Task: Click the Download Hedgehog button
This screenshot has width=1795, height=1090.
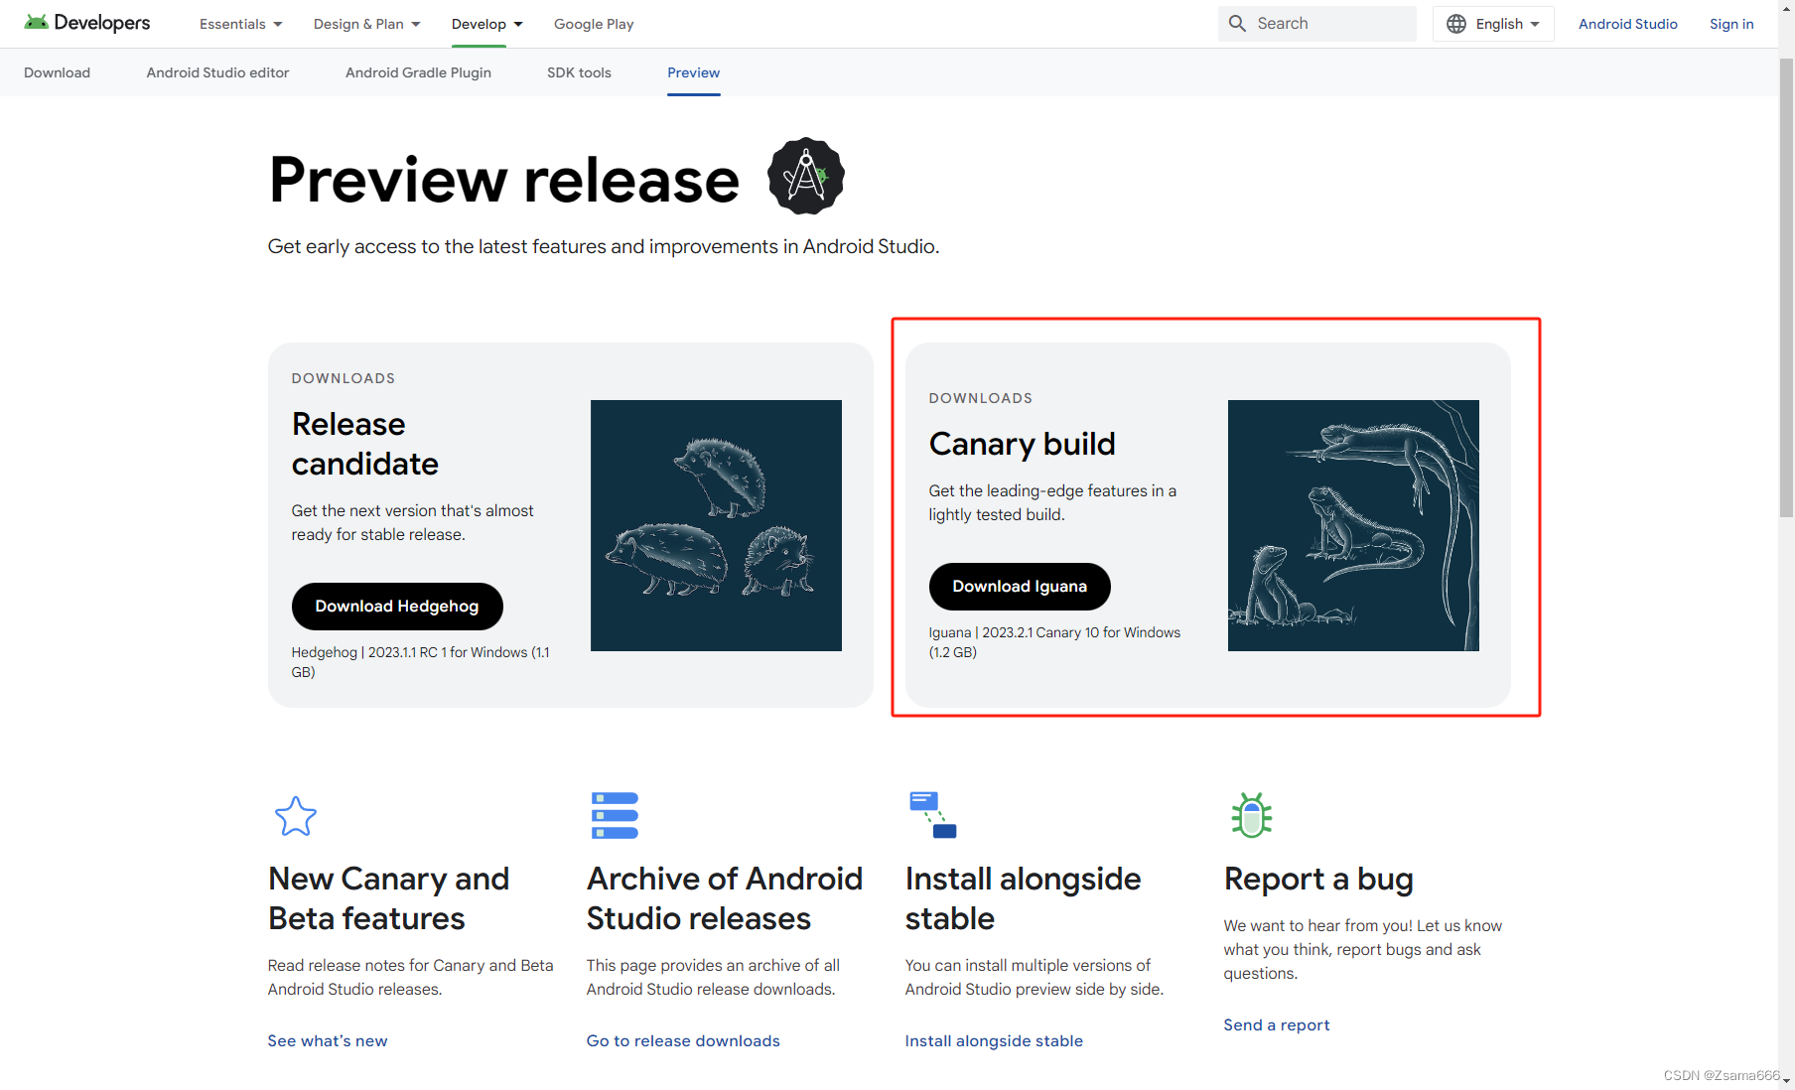Action: (397, 607)
